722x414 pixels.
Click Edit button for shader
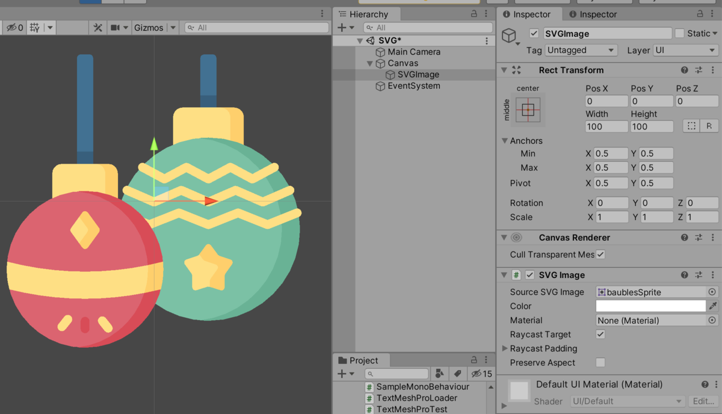point(703,401)
